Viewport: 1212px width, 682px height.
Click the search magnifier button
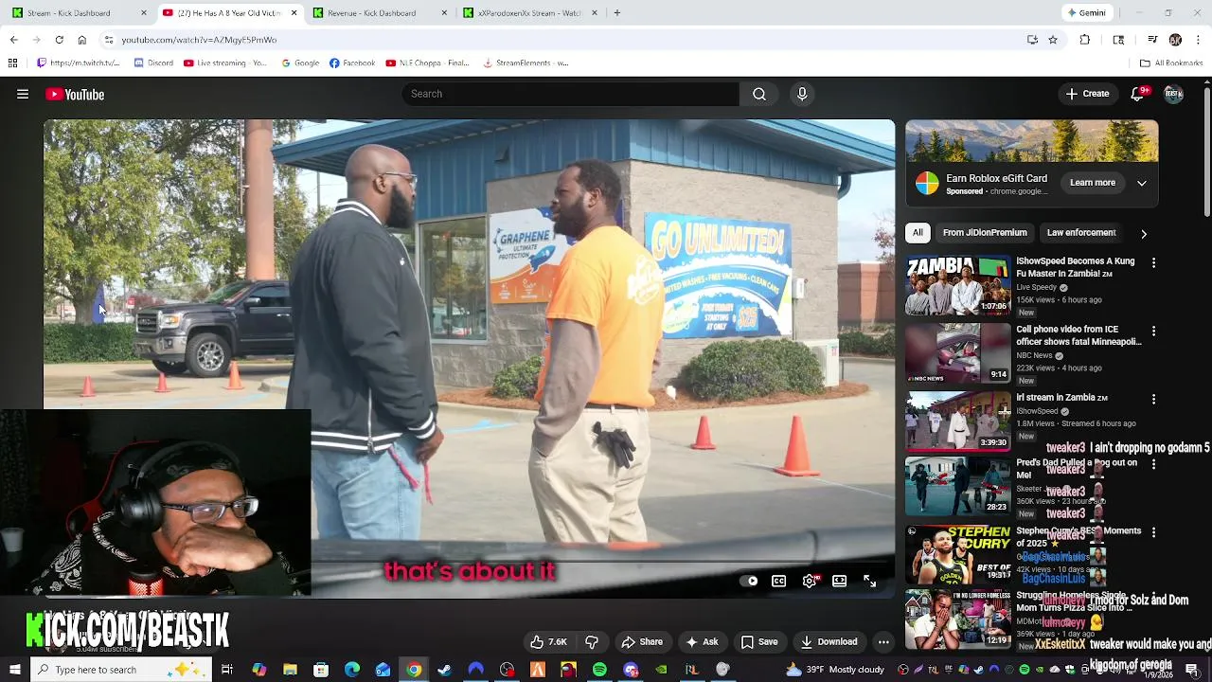pyautogui.click(x=759, y=94)
